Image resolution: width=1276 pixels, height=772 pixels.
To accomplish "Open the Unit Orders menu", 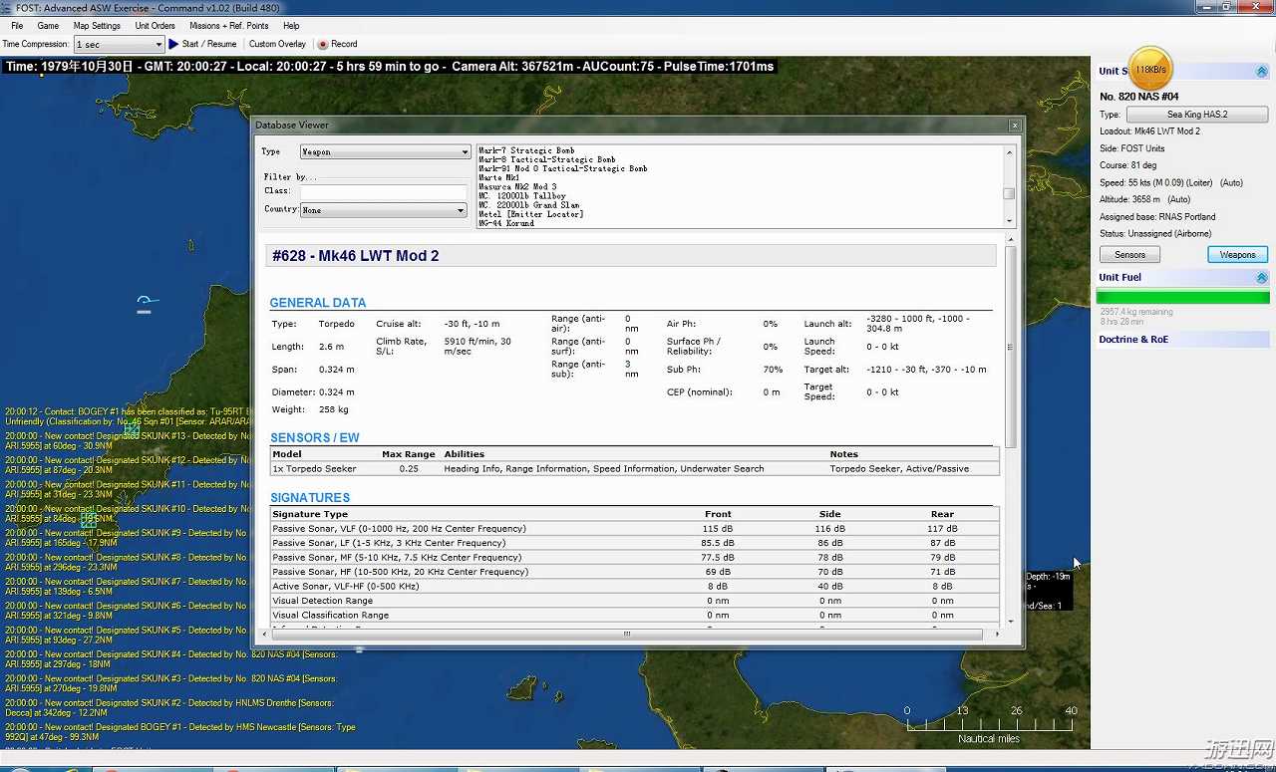I will click(155, 26).
